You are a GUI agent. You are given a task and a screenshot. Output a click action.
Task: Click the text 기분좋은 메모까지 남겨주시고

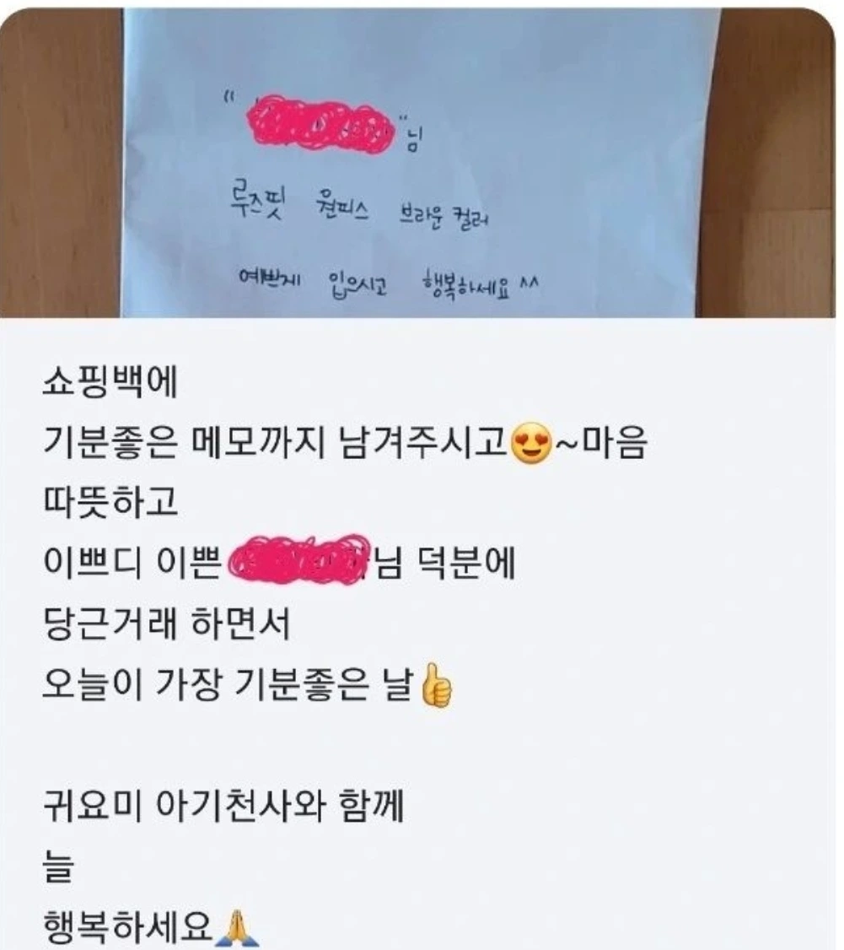pos(276,444)
